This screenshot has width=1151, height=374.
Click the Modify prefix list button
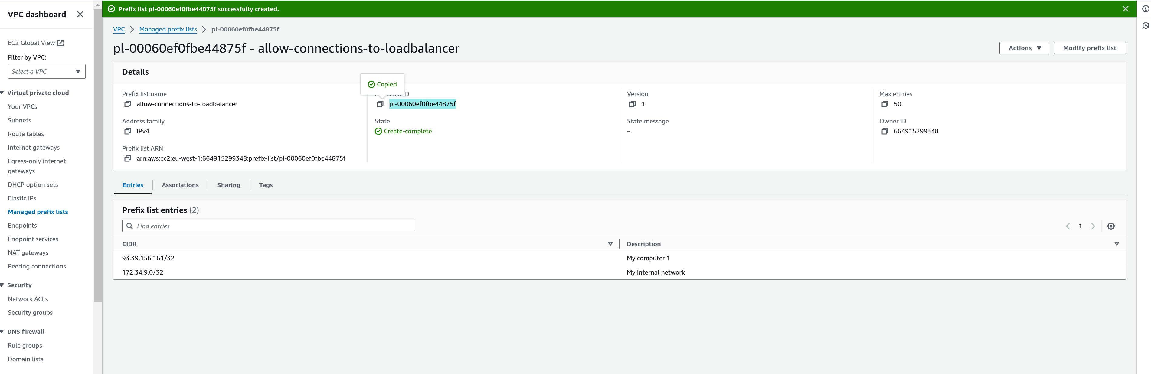pos(1089,48)
